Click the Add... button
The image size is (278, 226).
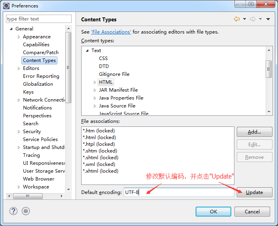[254, 132]
